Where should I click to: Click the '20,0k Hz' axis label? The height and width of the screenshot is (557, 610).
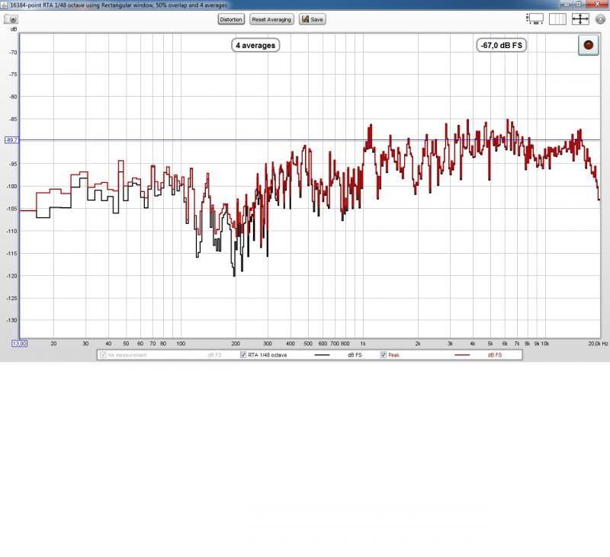[x=598, y=344]
